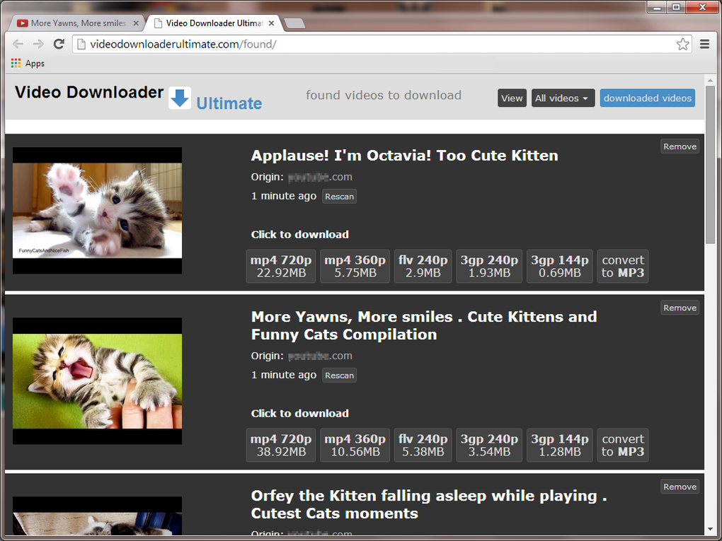The image size is (722, 541).
Task: Download More Yawns video as 3gp 144p 1.28MB
Action: (x=559, y=446)
